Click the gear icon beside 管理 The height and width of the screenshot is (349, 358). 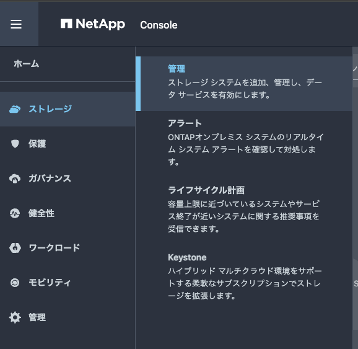point(15,317)
